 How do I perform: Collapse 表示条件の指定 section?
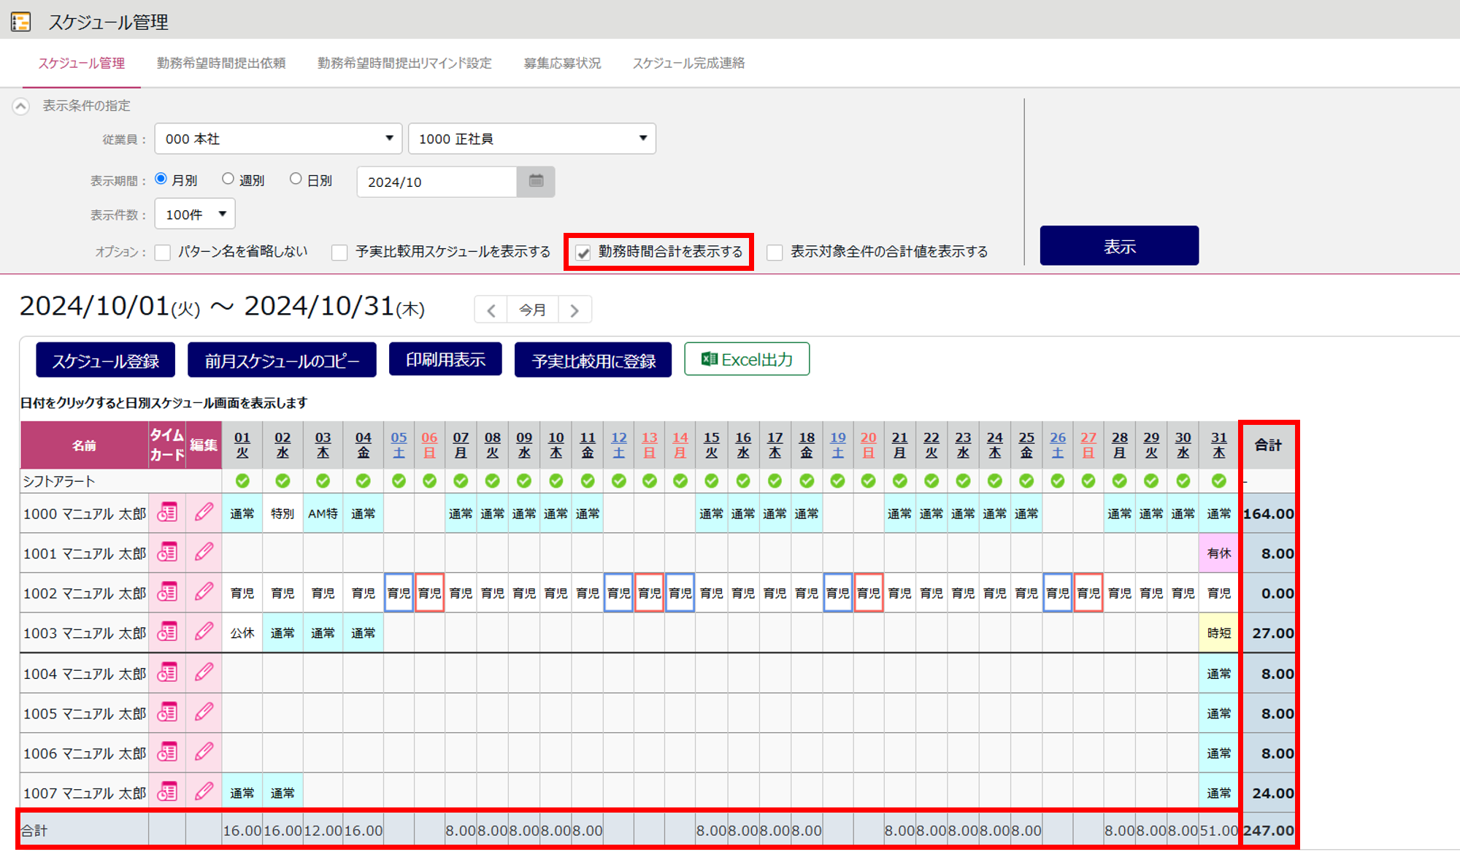pyautogui.click(x=21, y=107)
